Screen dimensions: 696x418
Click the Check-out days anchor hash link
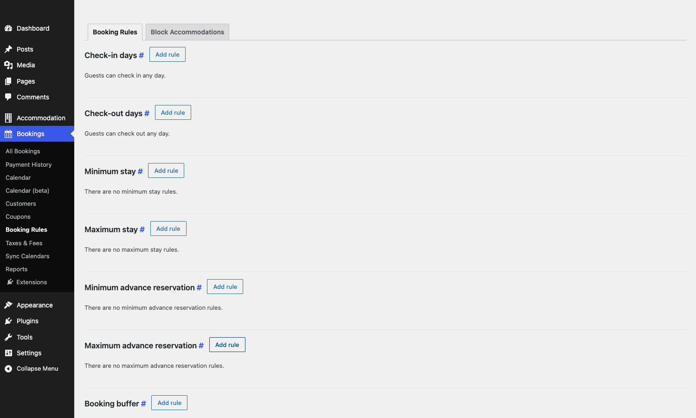pos(147,113)
